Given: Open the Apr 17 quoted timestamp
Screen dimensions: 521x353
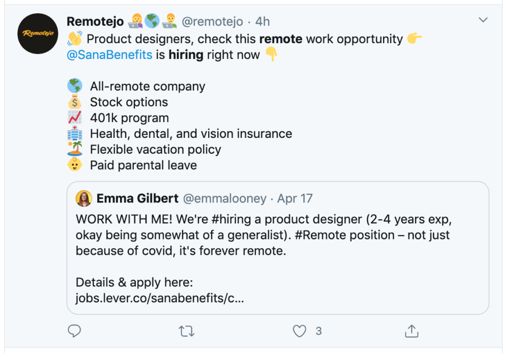Looking at the screenshot, I should (295, 198).
